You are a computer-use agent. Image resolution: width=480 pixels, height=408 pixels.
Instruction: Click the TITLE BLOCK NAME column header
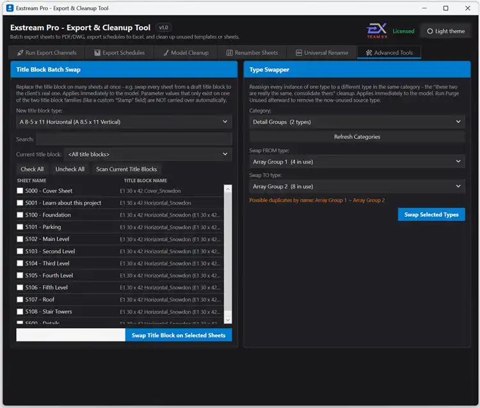[x=145, y=180]
